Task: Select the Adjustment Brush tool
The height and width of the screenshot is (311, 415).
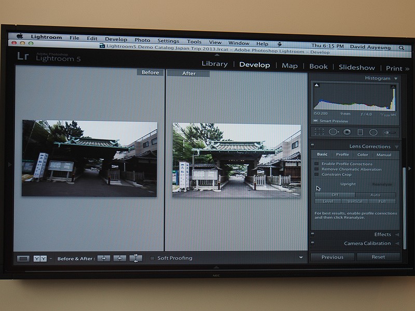Action: (390, 133)
